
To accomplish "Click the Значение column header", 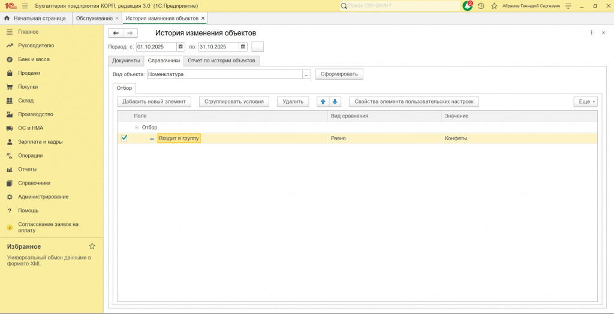I will [x=519, y=116].
